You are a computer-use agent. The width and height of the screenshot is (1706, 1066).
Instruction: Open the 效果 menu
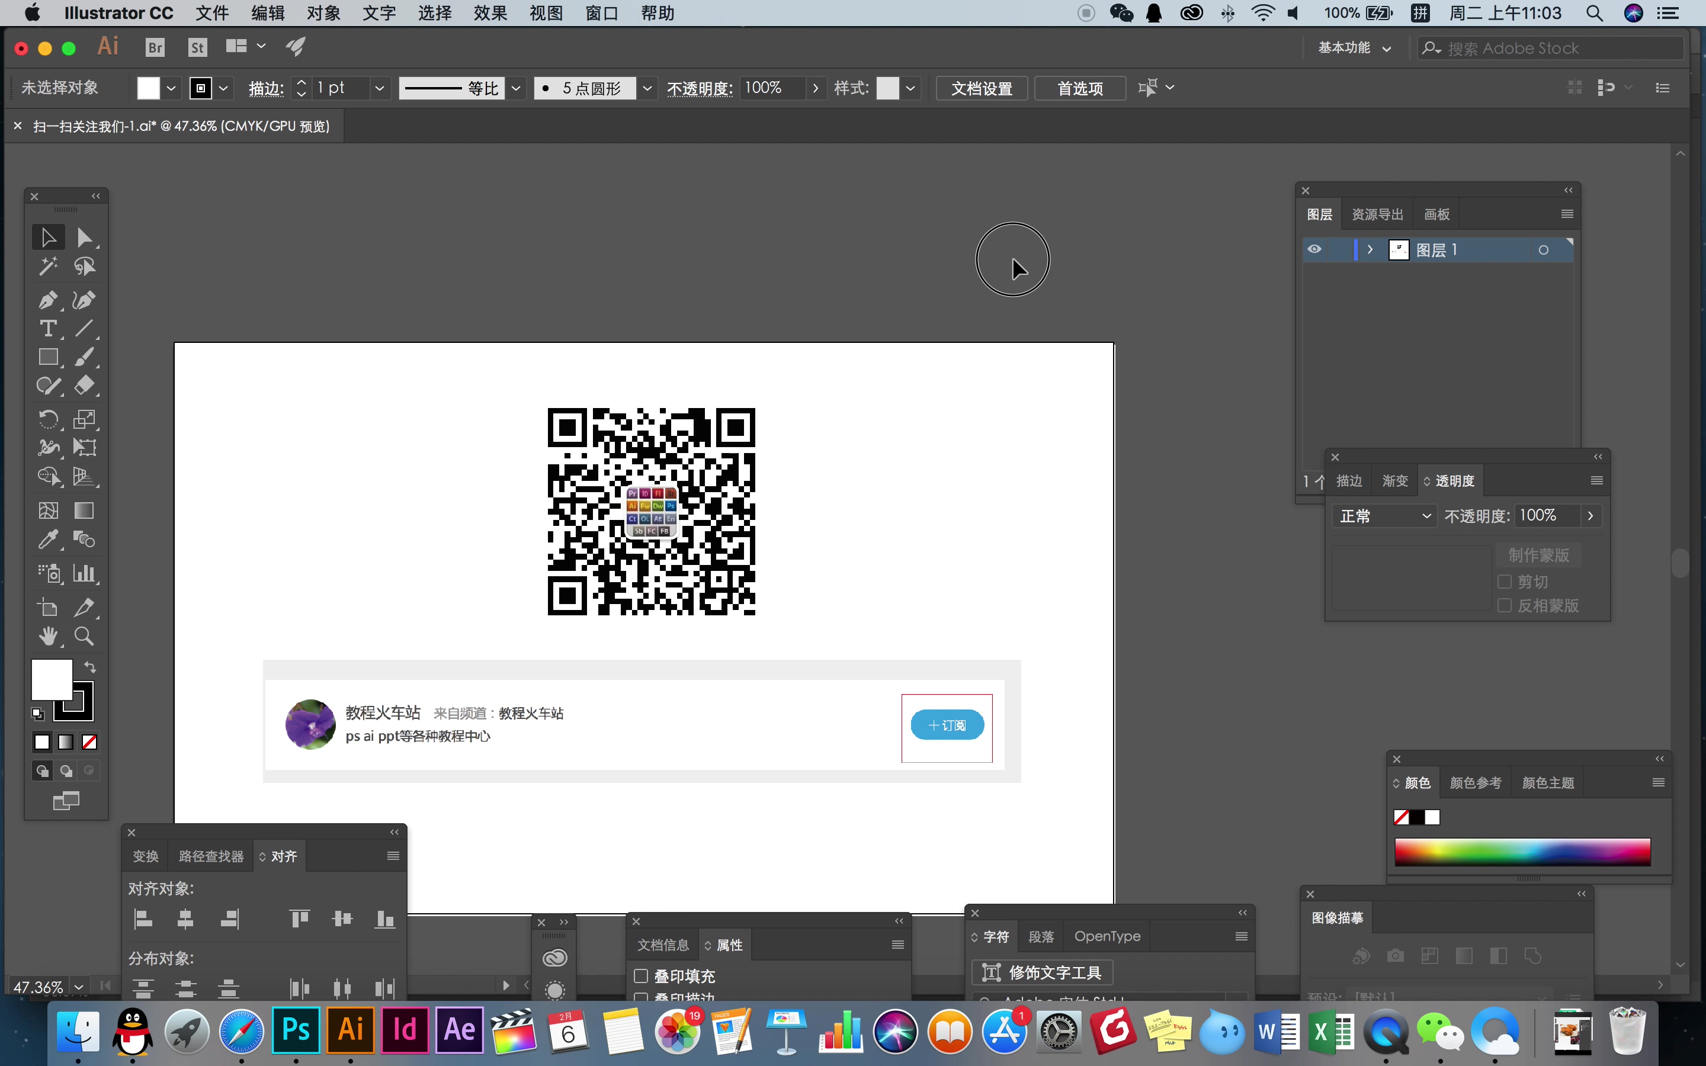tap(490, 14)
